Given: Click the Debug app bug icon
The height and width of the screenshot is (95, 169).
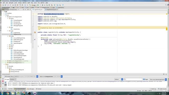Looking at the screenshot, I should (43, 5).
